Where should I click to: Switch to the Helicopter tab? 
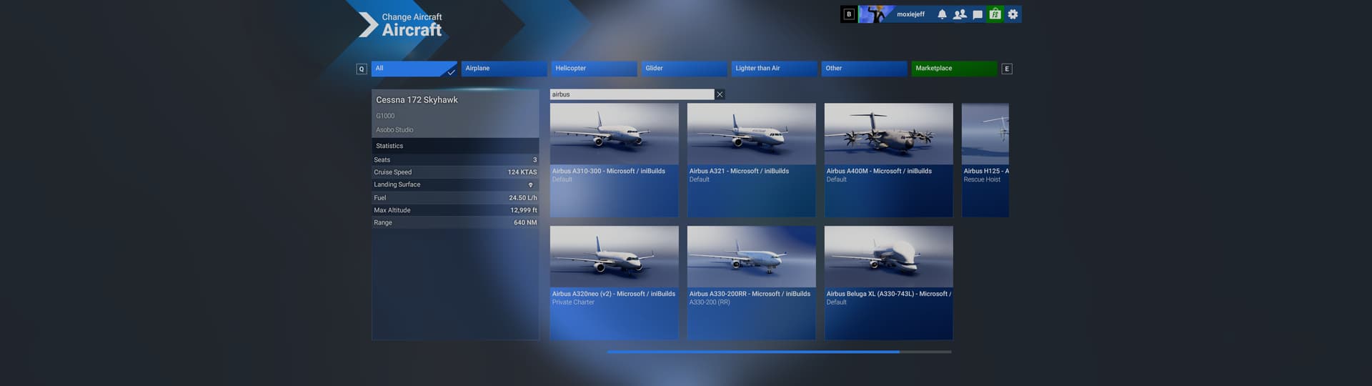point(594,69)
